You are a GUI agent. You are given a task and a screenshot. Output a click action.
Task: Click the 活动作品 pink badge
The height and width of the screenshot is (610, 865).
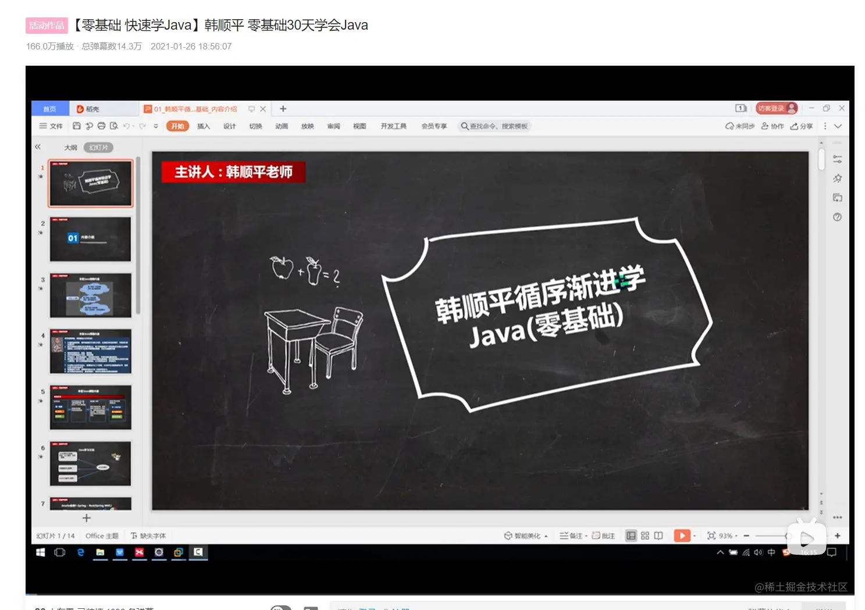tap(47, 25)
